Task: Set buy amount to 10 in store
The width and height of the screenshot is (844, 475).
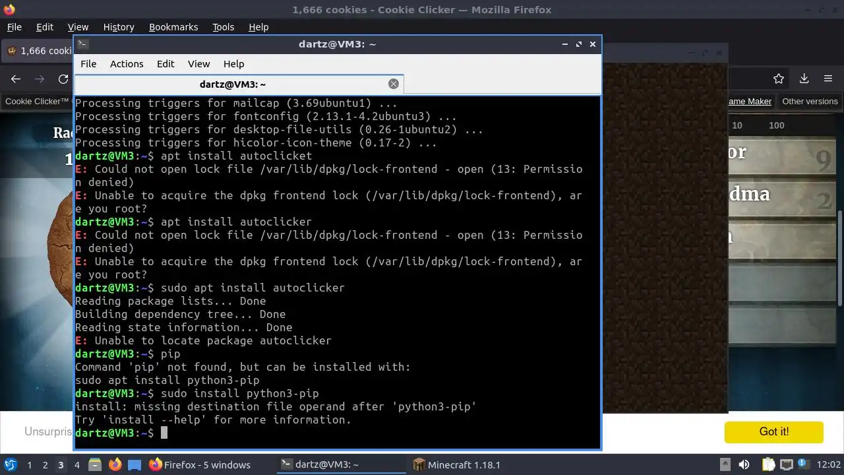Action: click(737, 125)
